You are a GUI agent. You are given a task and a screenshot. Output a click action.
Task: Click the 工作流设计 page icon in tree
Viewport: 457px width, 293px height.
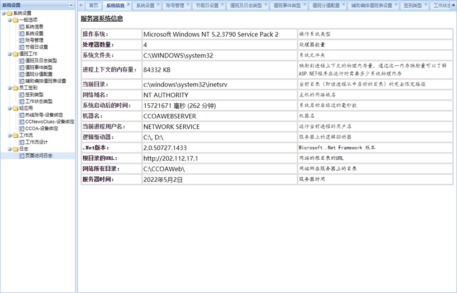coord(21,142)
